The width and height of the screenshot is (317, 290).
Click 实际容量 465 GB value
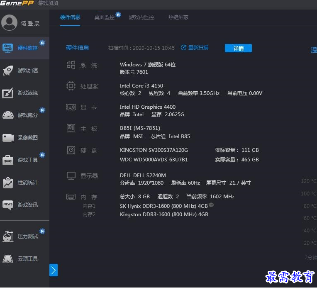coord(237,159)
